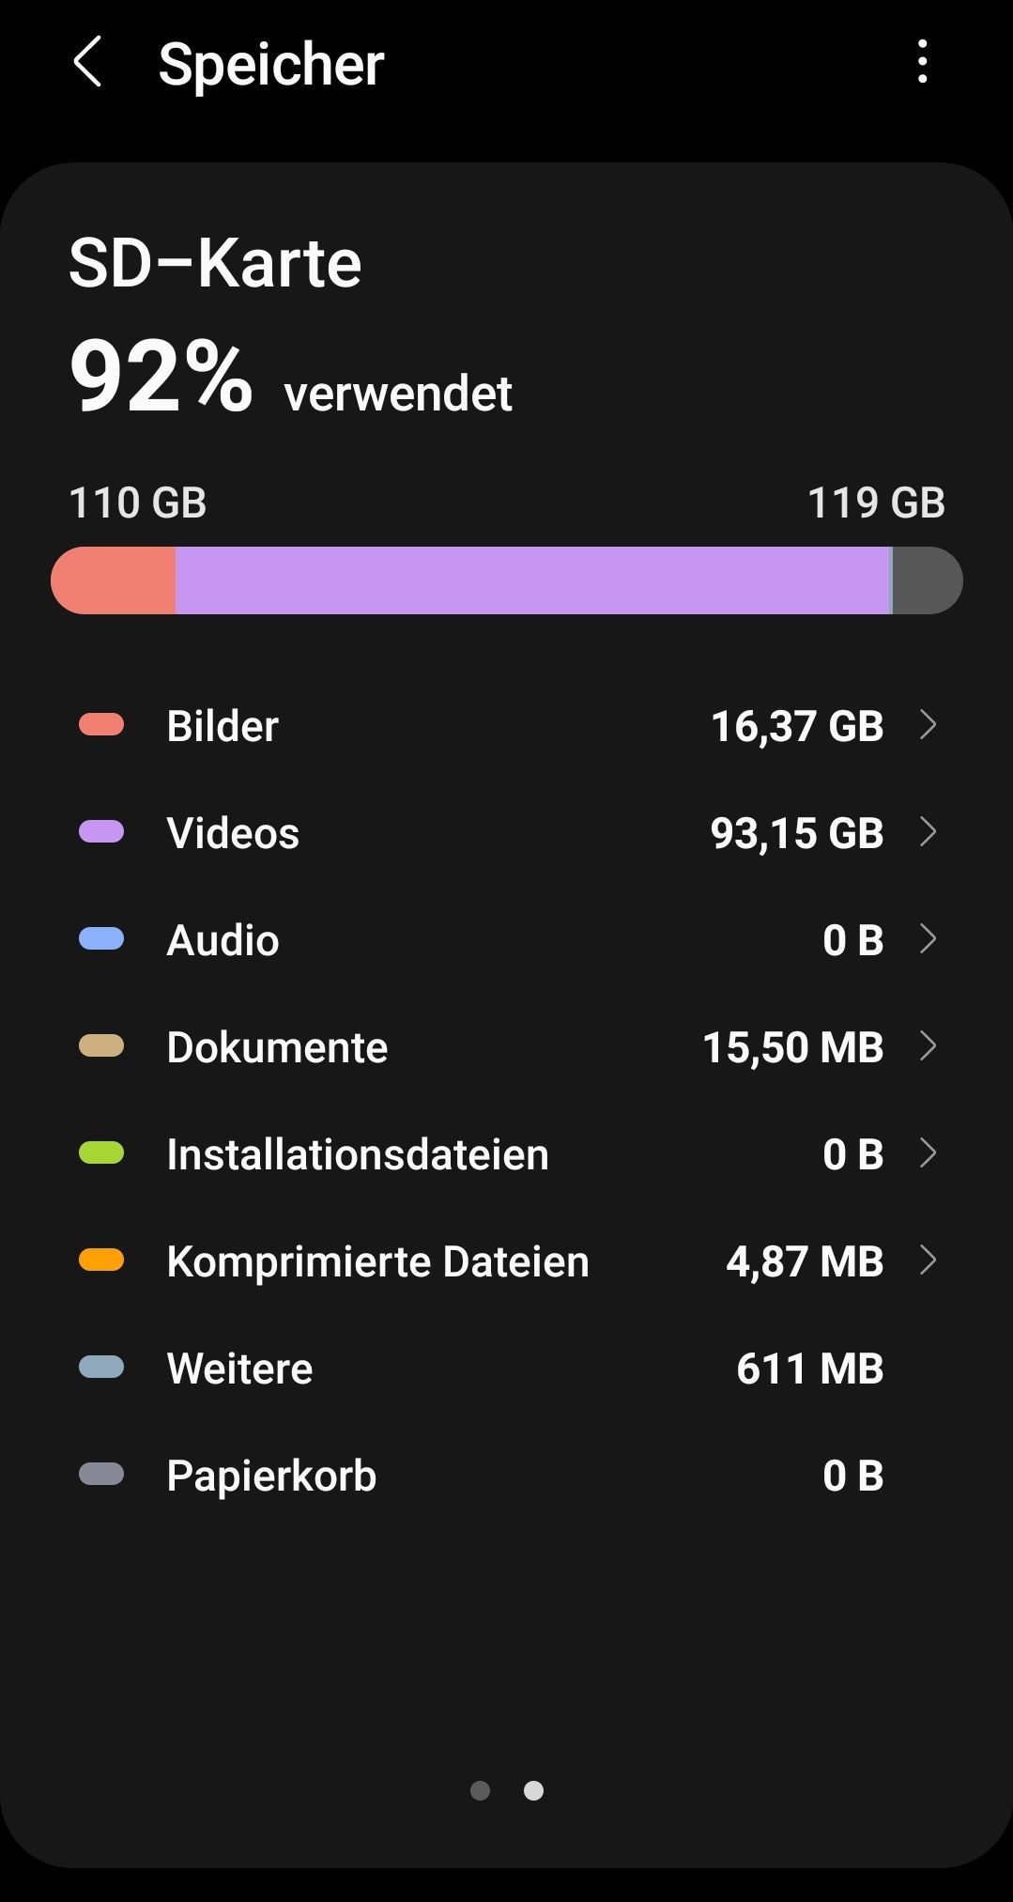Tap the green Installationsdateien color pill
The height and width of the screenshot is (1902, 1013).
click(x=101, y=1153)
